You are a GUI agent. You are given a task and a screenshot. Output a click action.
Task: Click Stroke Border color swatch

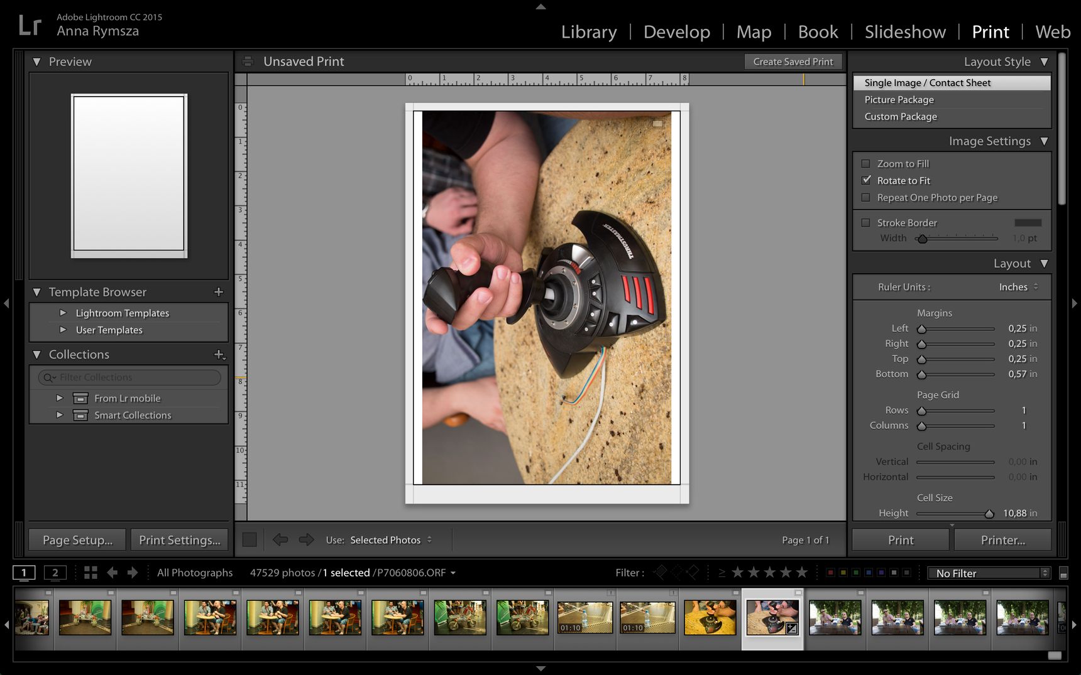coord(1028,223)
